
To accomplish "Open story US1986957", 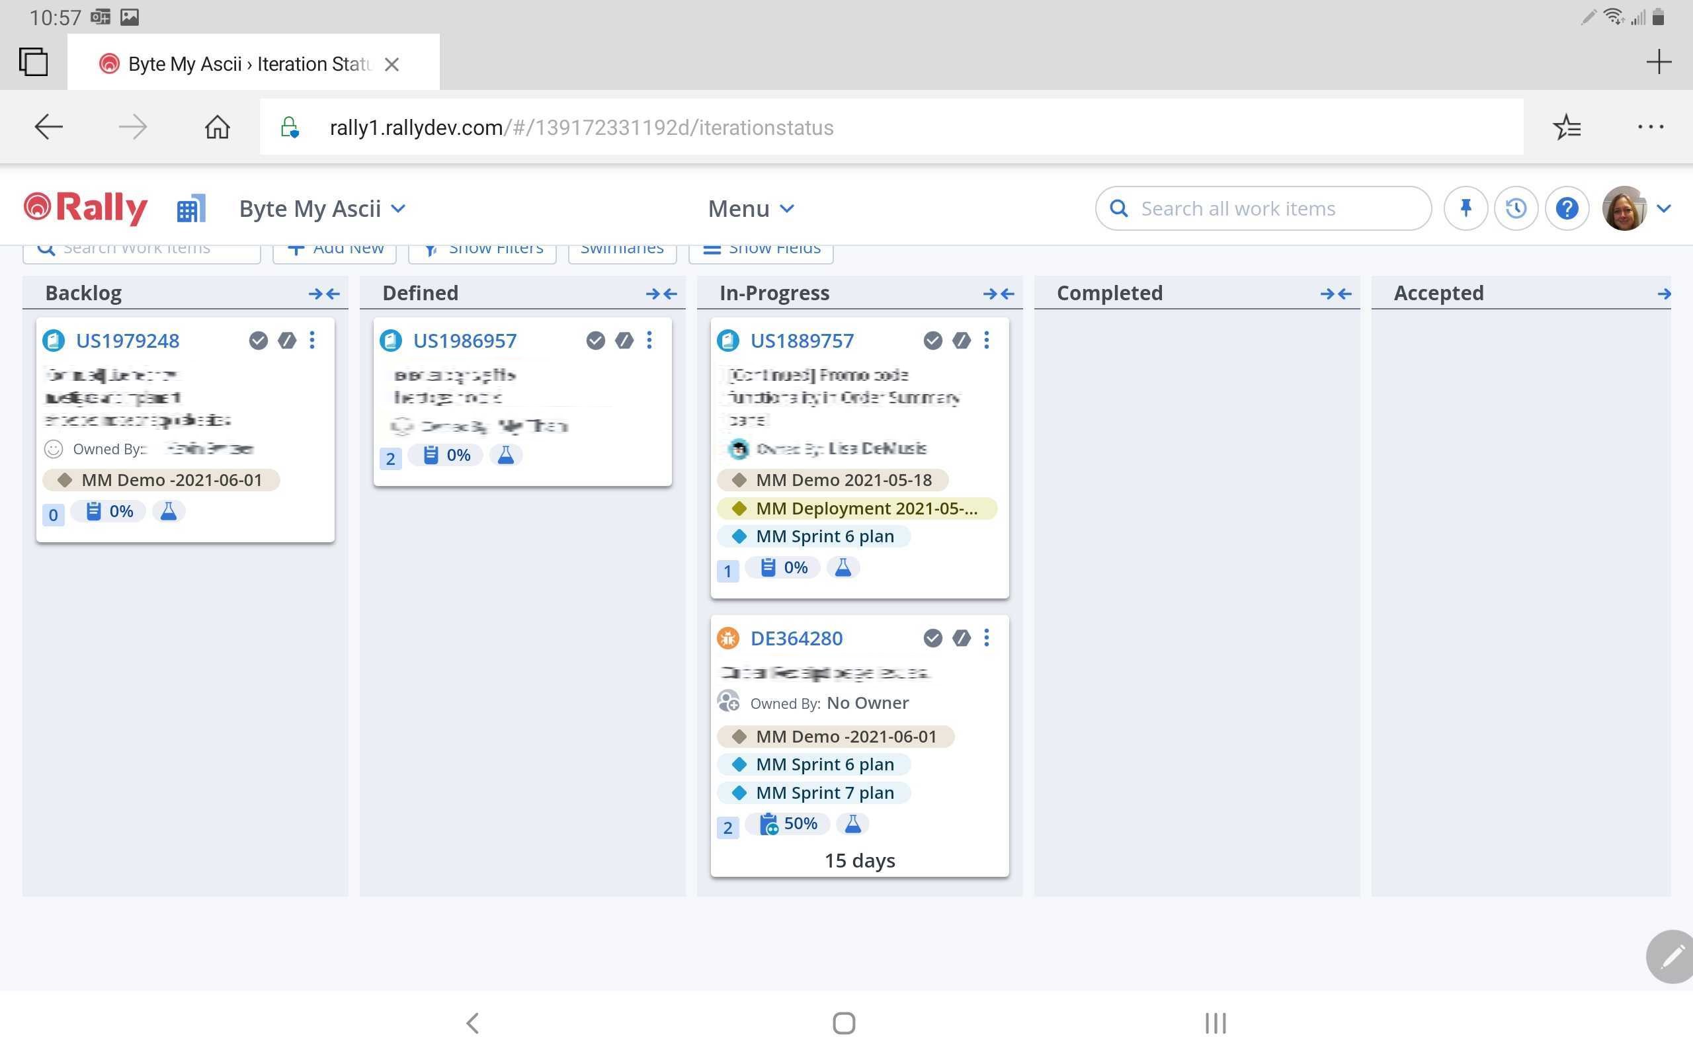I will (464, 341).
